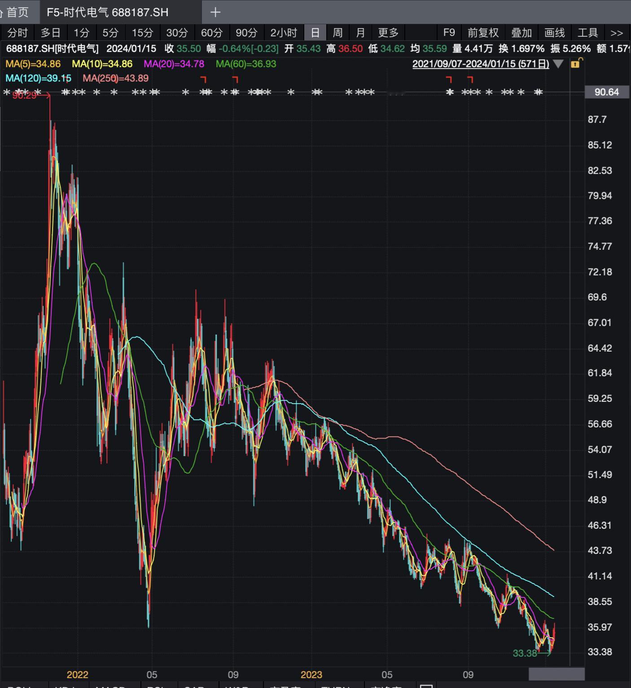Expand the >> overflow toolbar items
This screenshot has width=631, height=688.
tap(617, 33)
